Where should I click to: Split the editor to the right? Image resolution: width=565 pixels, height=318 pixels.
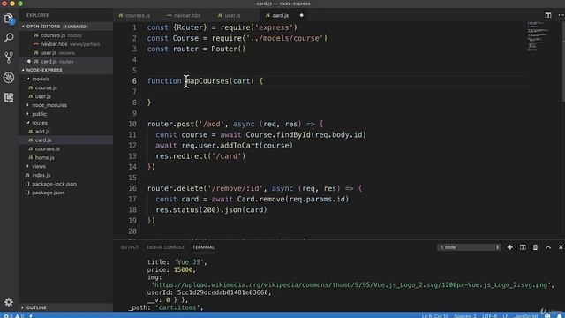tap(548, 15)
